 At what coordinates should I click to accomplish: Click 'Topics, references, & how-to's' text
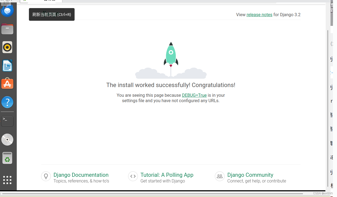[81, 181]
